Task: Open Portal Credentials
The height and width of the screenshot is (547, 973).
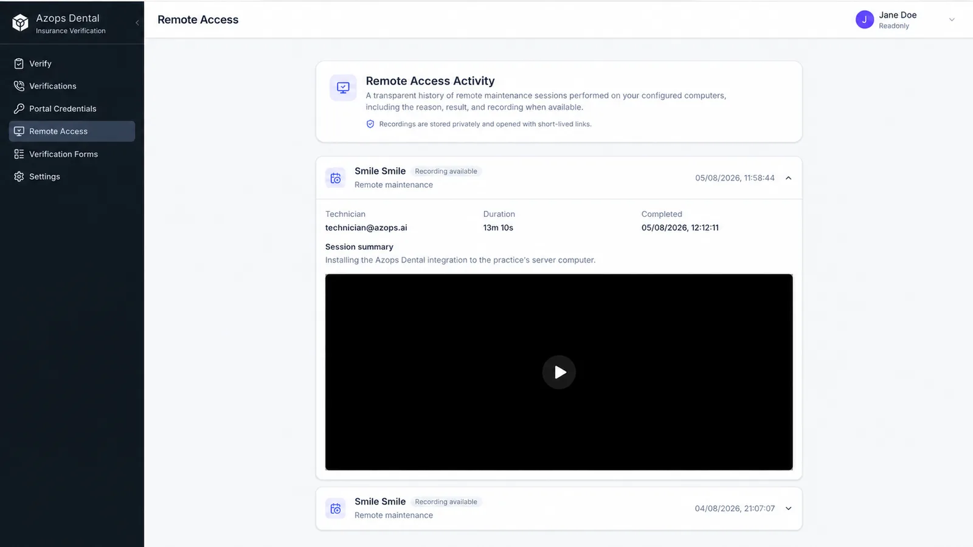Action: (72, 108)
